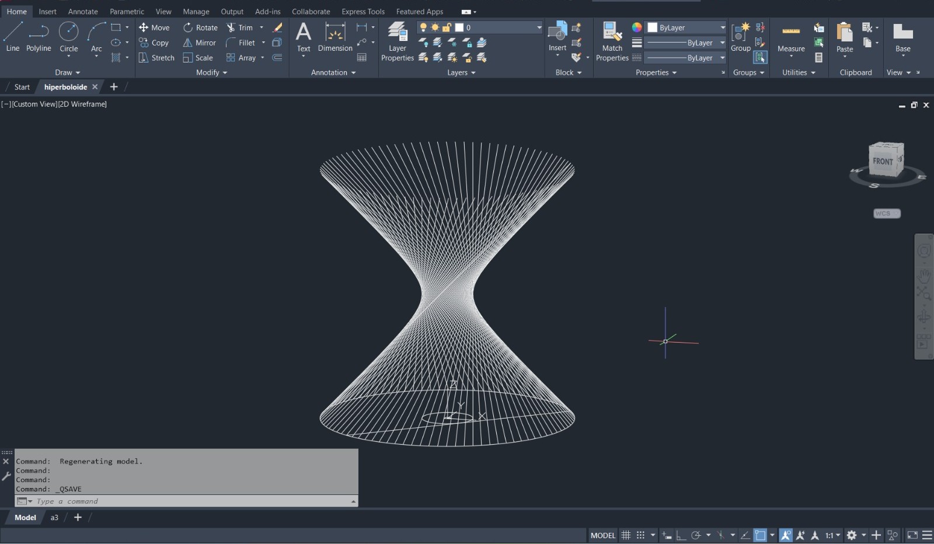Toggle the drawing grid display
934x544 pixels.
click(x=626, y=535)
